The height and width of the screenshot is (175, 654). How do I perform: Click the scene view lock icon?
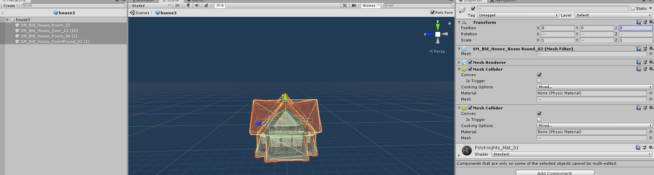click(449, 23)
